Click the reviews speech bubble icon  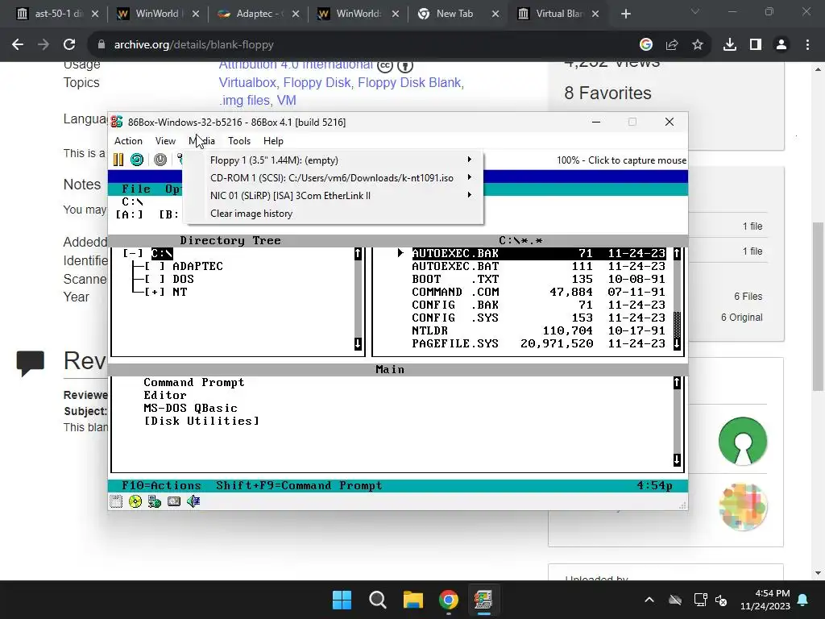coord(30,364)
